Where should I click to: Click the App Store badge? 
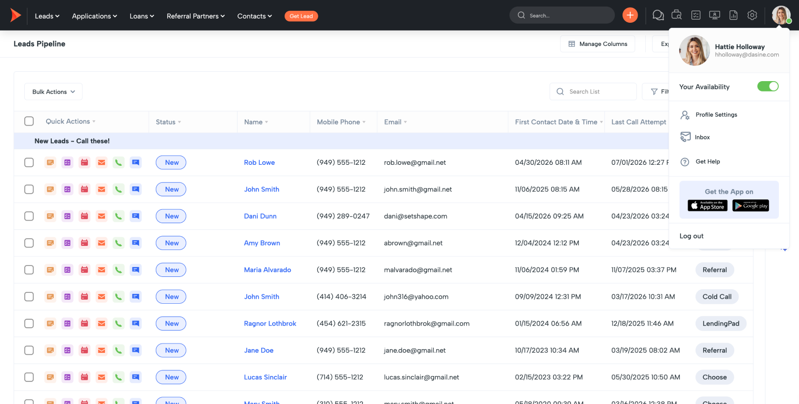707,206
